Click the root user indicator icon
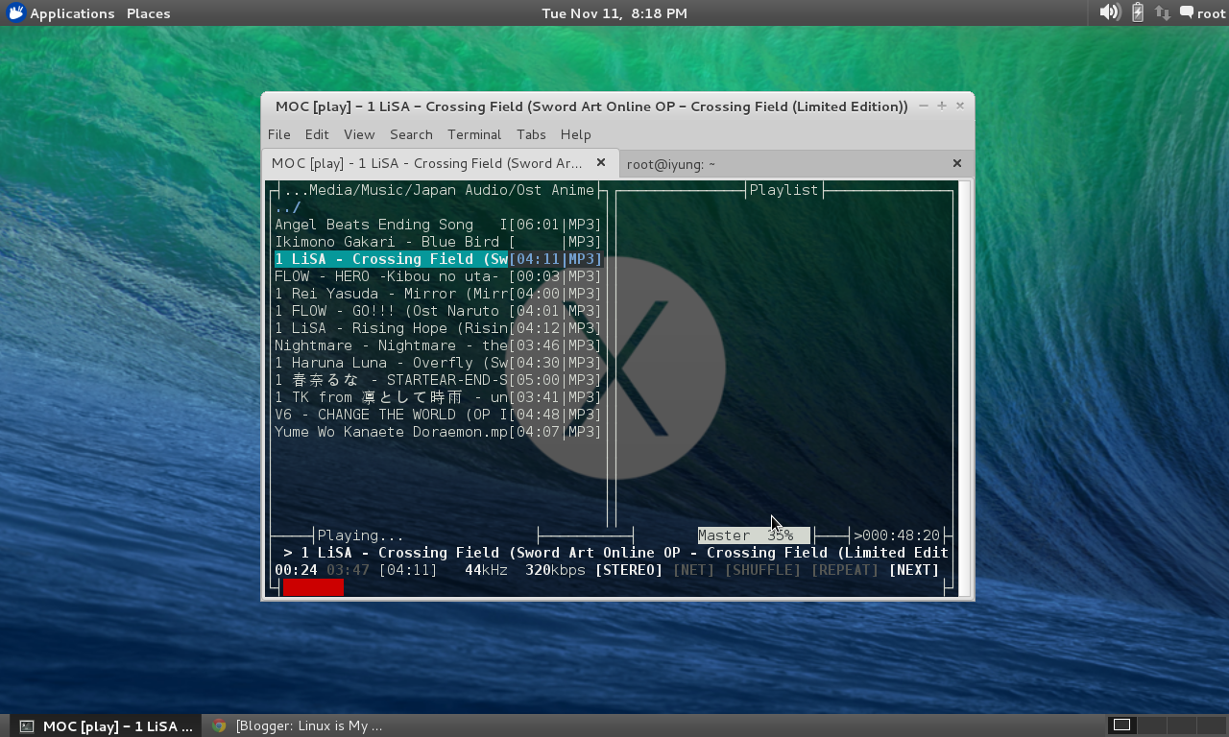1229x737 pixels. tap(1185, 12)
